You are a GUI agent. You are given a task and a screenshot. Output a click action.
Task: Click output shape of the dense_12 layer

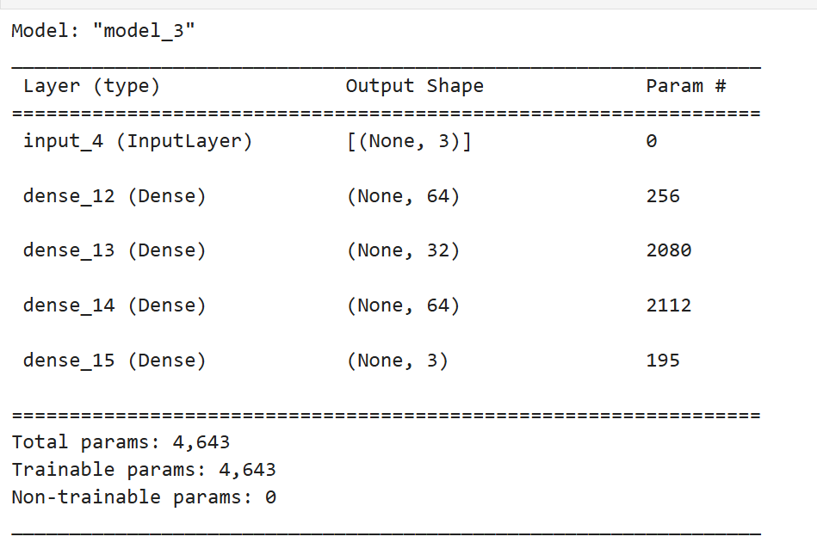(403, 196)
